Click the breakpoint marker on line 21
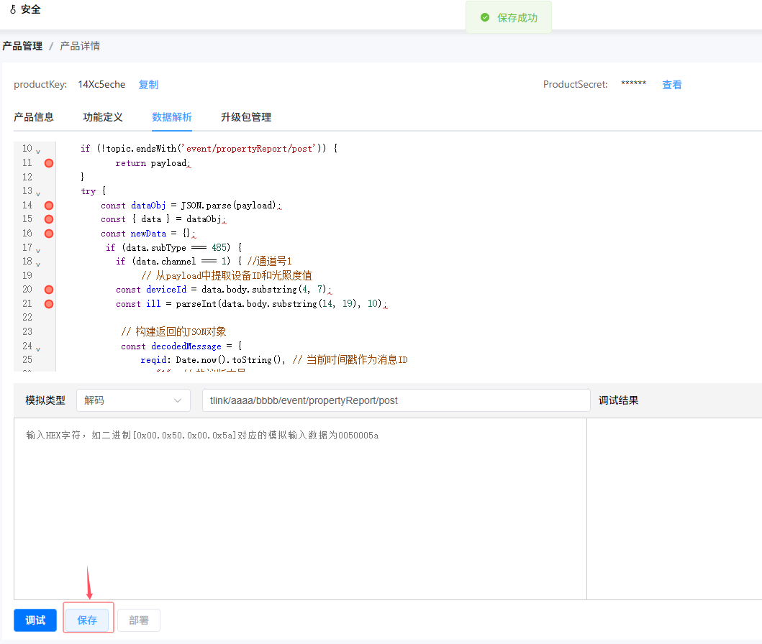The width and height of the screenshot is (762, 644). [x=49, y=304]
